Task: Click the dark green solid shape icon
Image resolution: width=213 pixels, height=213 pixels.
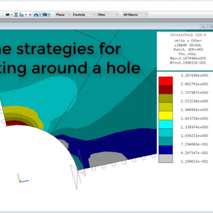Action: (7, 15)
